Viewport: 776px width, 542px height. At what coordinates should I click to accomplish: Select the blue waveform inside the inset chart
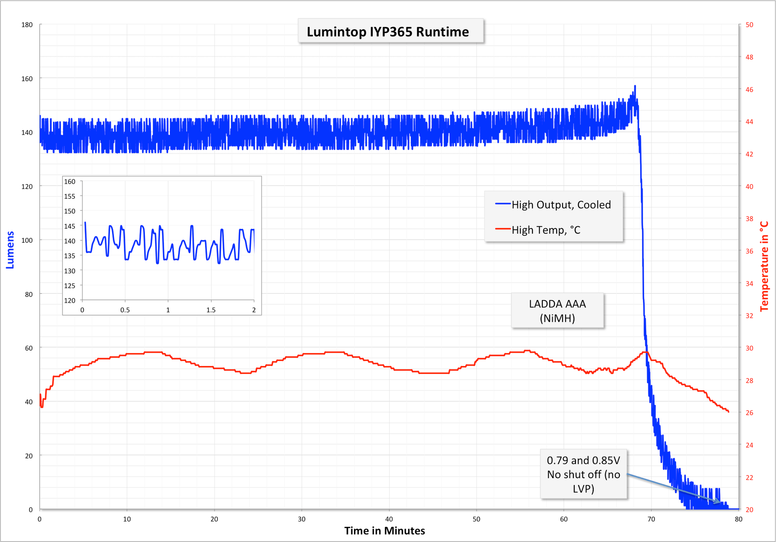[168, 243]
